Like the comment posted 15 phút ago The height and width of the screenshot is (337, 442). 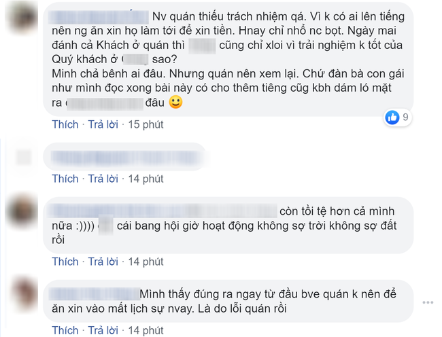click(x=65, y=124)
